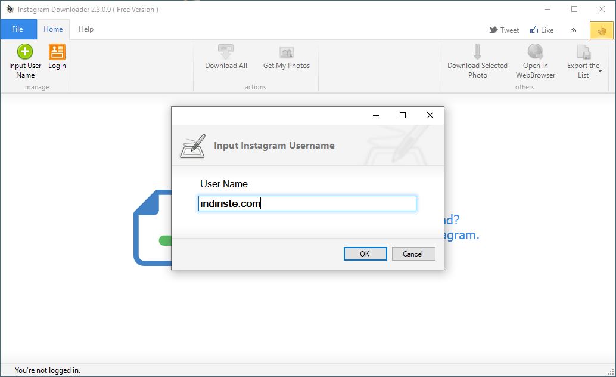Click the Export the List icon
This screenshot has height=377, width=616.
[x=583, y=51]
